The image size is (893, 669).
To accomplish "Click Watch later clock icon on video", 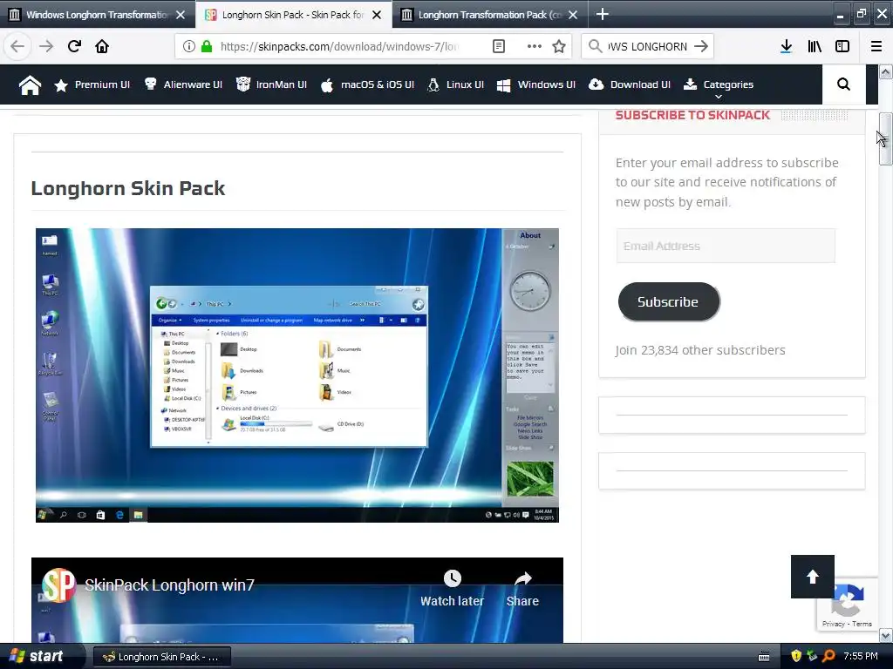I will coord(453,578).
